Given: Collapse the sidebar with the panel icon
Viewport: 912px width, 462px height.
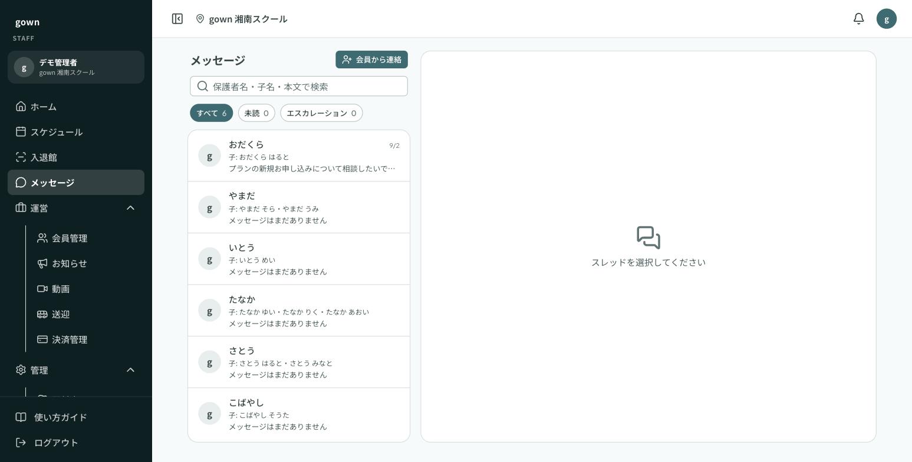Looking at the screenshot, I should coord(177,19).
